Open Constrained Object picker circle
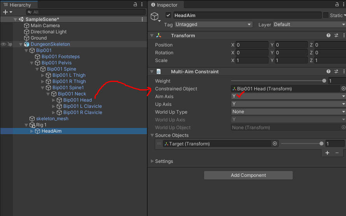 [343, 88]
